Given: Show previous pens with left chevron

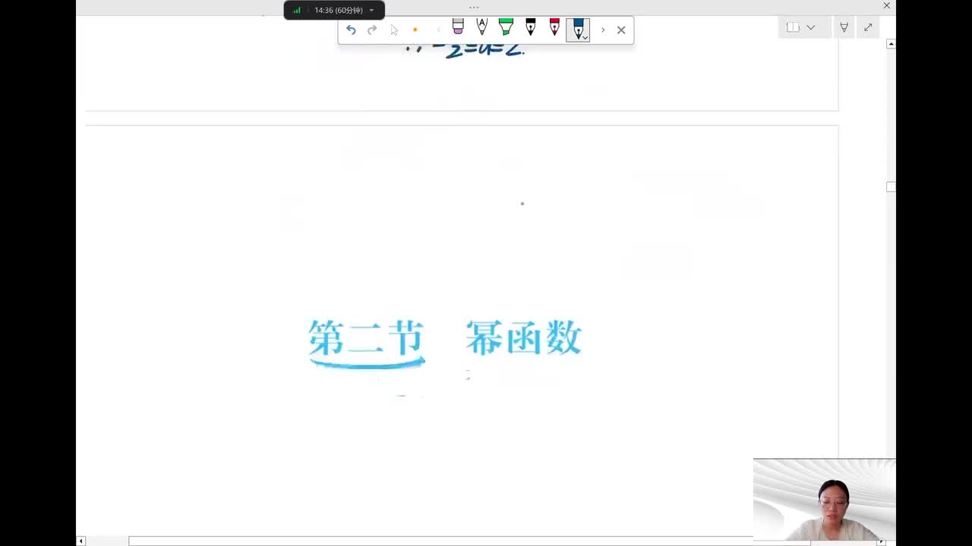Looking at the screenshot, I should tap(438, 30).
